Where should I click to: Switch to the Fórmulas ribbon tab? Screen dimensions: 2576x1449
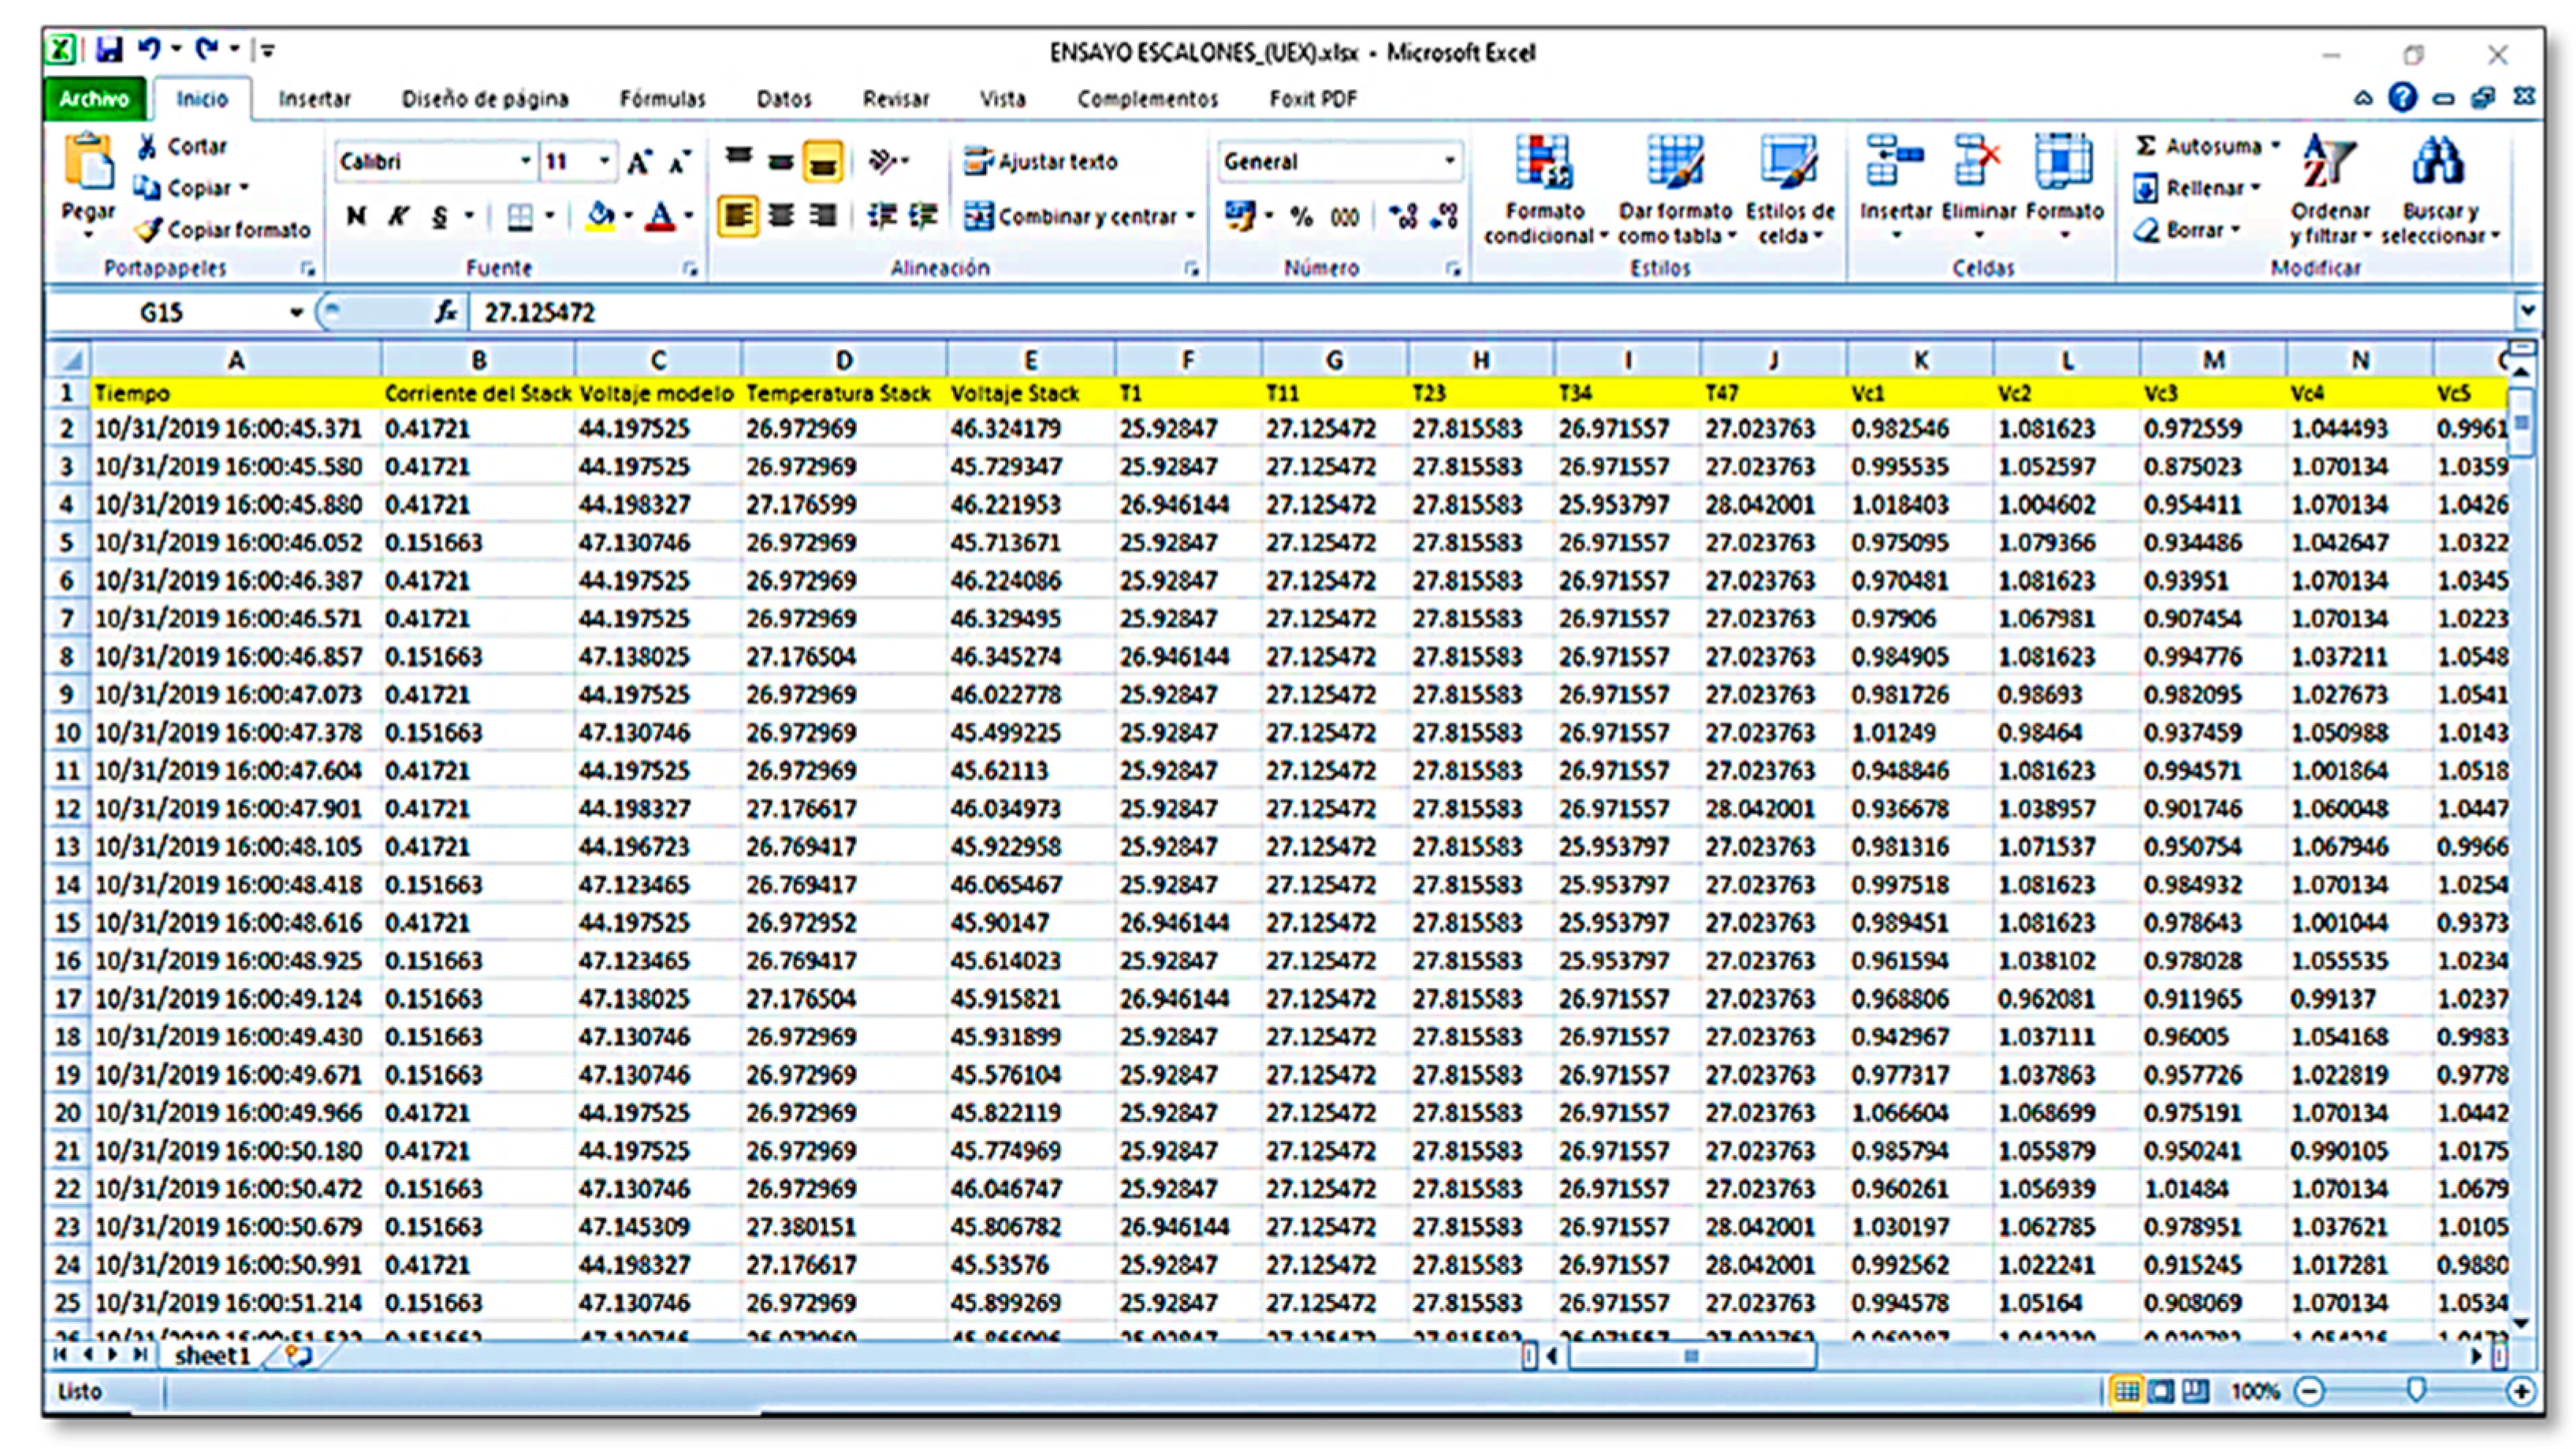(662, 99)
